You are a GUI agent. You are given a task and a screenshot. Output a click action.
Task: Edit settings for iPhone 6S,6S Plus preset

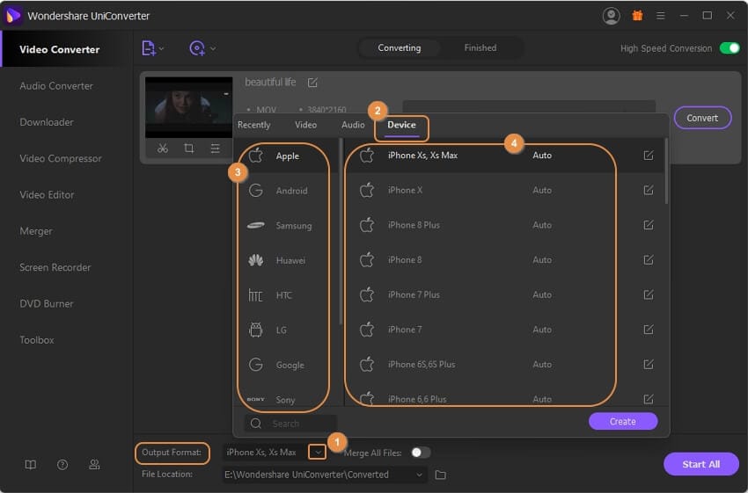(x=649, y=364)
